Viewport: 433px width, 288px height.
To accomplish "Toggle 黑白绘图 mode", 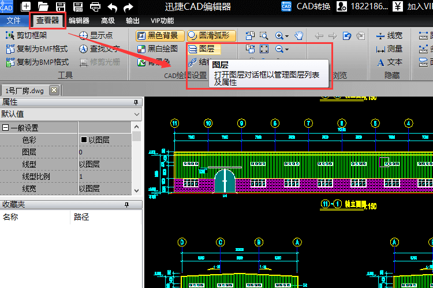I will click(x=158, y=49).
